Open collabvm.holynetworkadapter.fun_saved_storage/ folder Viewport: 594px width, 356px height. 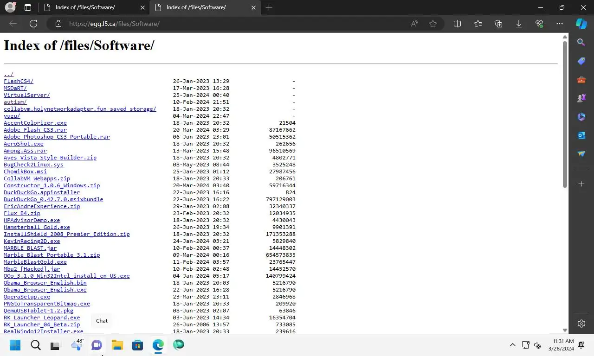point(80,109)
